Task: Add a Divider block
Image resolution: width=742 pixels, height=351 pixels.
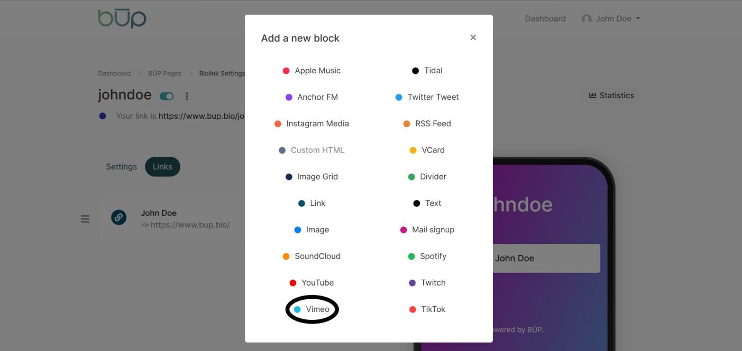Action: (427, 177)
